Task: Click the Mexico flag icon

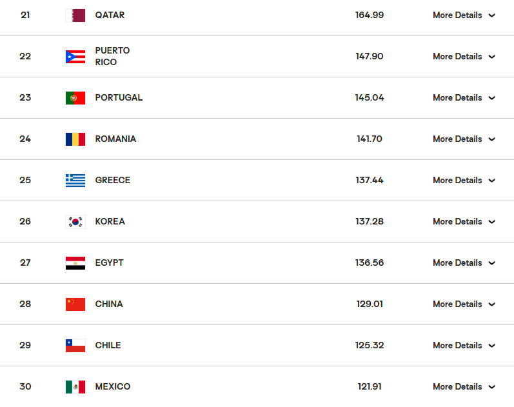Action: click(75, 387)
